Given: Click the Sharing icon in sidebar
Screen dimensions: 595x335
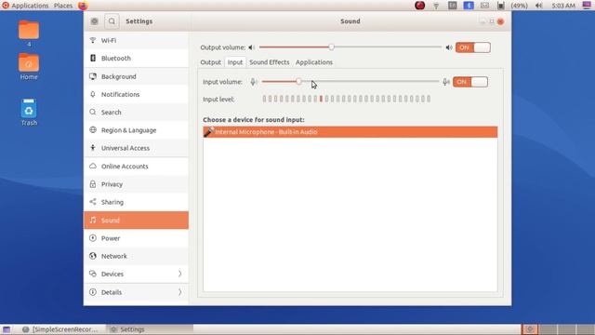Looking at the screenshot, I should 93,202.
